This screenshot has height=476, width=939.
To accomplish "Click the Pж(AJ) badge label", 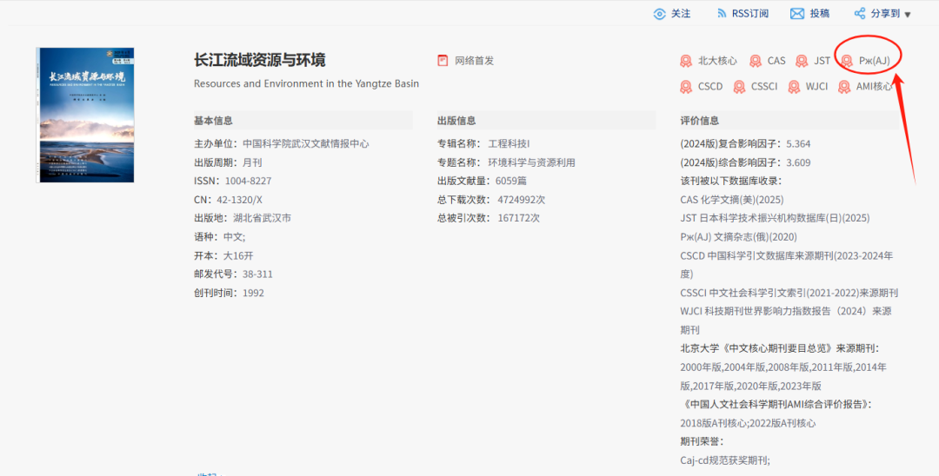I will pyautogui.click(x=875, y=61).
